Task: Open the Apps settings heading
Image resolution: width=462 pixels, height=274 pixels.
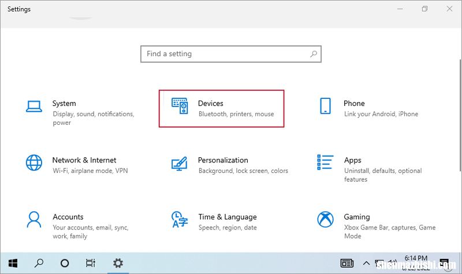Action: tap(352, 161)
